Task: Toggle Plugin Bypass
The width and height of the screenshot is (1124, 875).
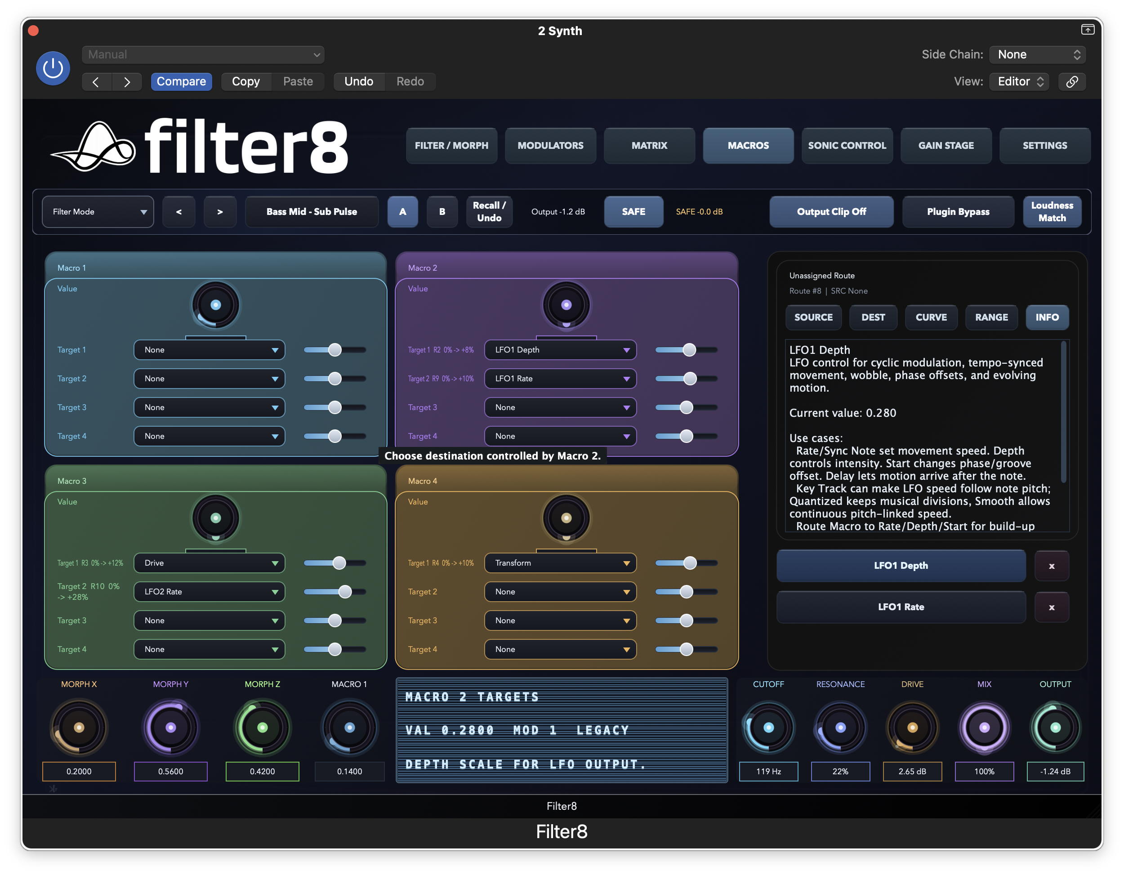Action: (x=958, y=211)
